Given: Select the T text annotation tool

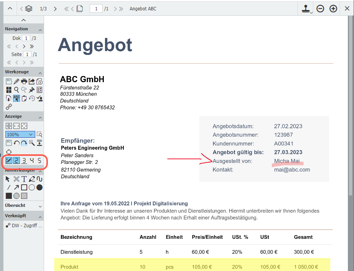Looking at the screenshot, I should [x=24, y=178].
